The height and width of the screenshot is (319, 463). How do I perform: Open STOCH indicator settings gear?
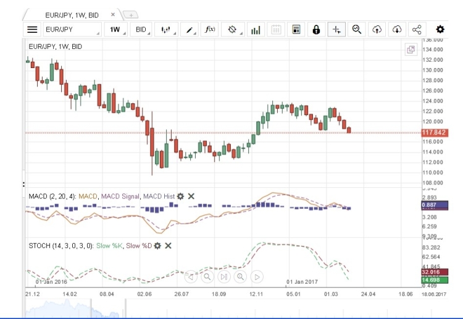157,245
